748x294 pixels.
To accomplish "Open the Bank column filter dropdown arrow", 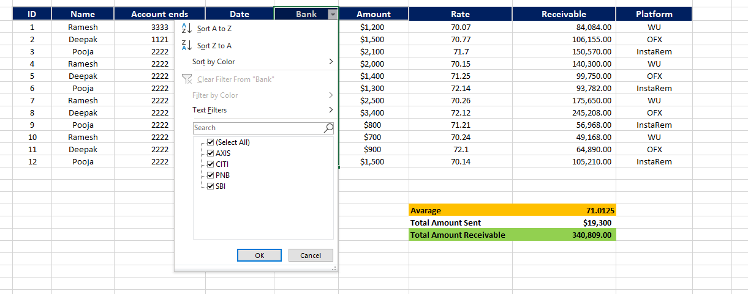I will click(x=332, y=14).
